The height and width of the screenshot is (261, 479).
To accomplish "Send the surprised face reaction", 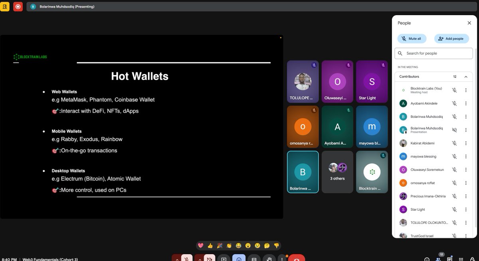I will (x=248, y=245).
